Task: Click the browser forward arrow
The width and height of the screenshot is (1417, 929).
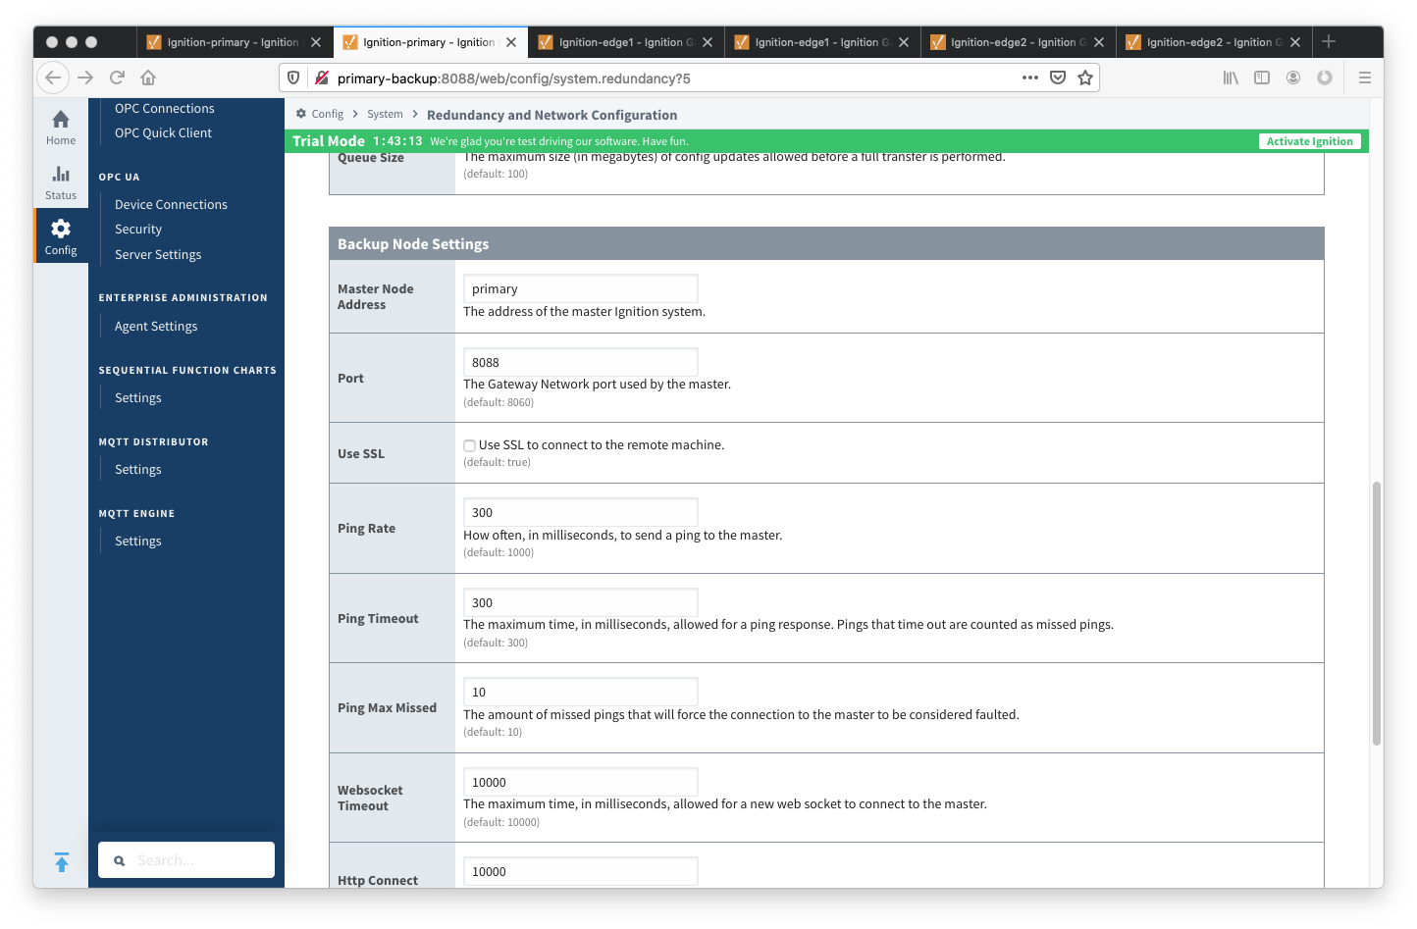Action: pyautogui.click(x=85, y=77)
